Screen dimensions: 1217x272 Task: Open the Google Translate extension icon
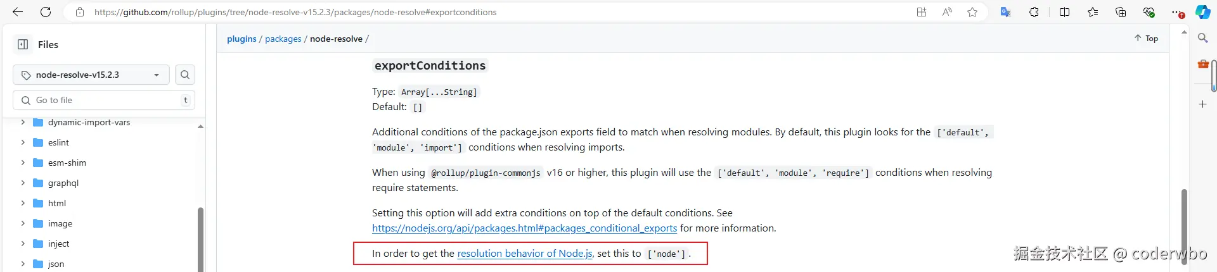click(1005, 12)
